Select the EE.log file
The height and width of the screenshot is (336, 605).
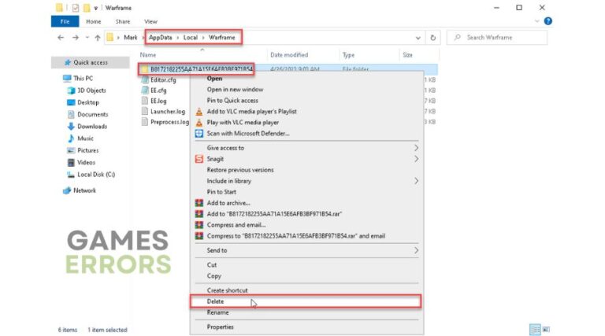click(x=158, y=101)
